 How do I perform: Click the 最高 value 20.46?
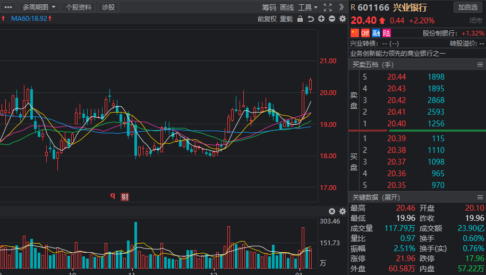click(405, 208)
